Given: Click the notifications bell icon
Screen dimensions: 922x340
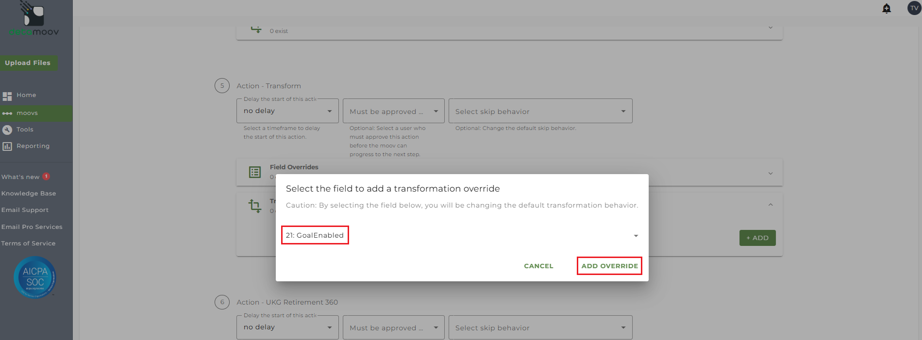Looking at the screenshot, I should tap(887, 8).
